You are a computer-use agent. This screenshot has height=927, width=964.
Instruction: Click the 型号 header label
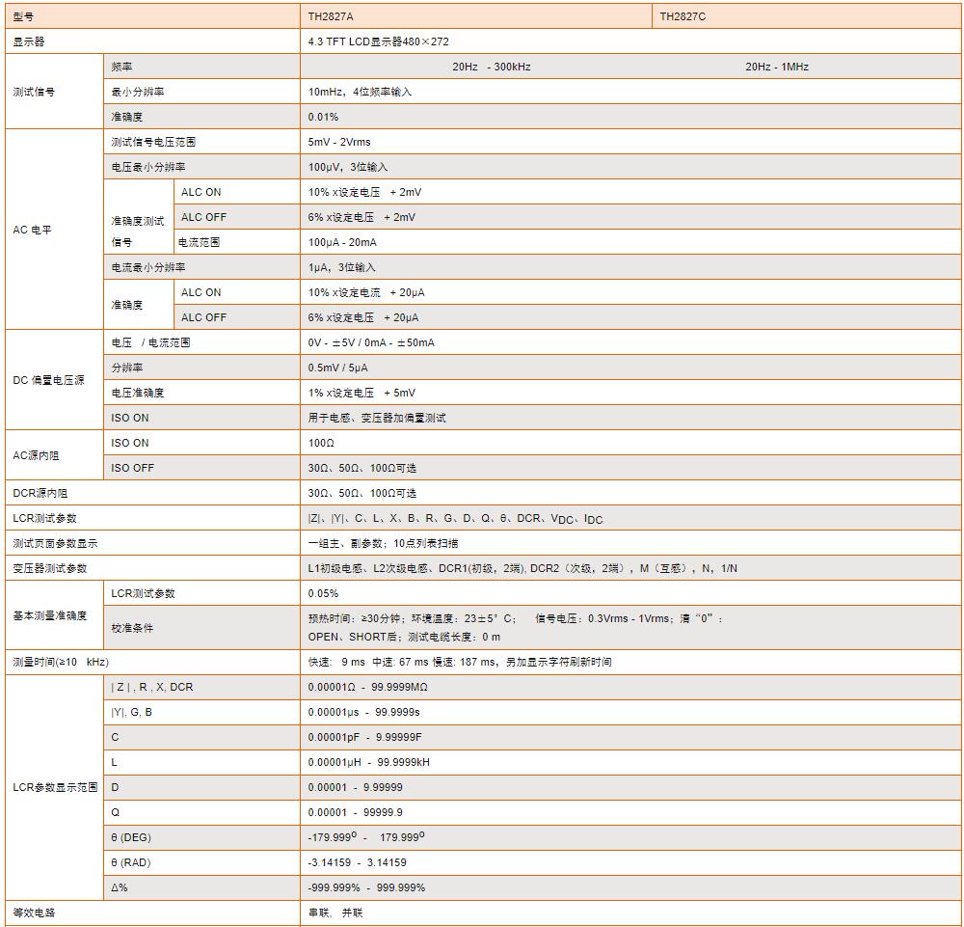point(23,17)
